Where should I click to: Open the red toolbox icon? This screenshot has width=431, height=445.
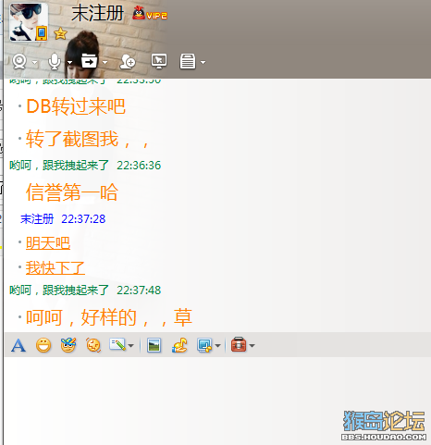click(x=239, y=344)
